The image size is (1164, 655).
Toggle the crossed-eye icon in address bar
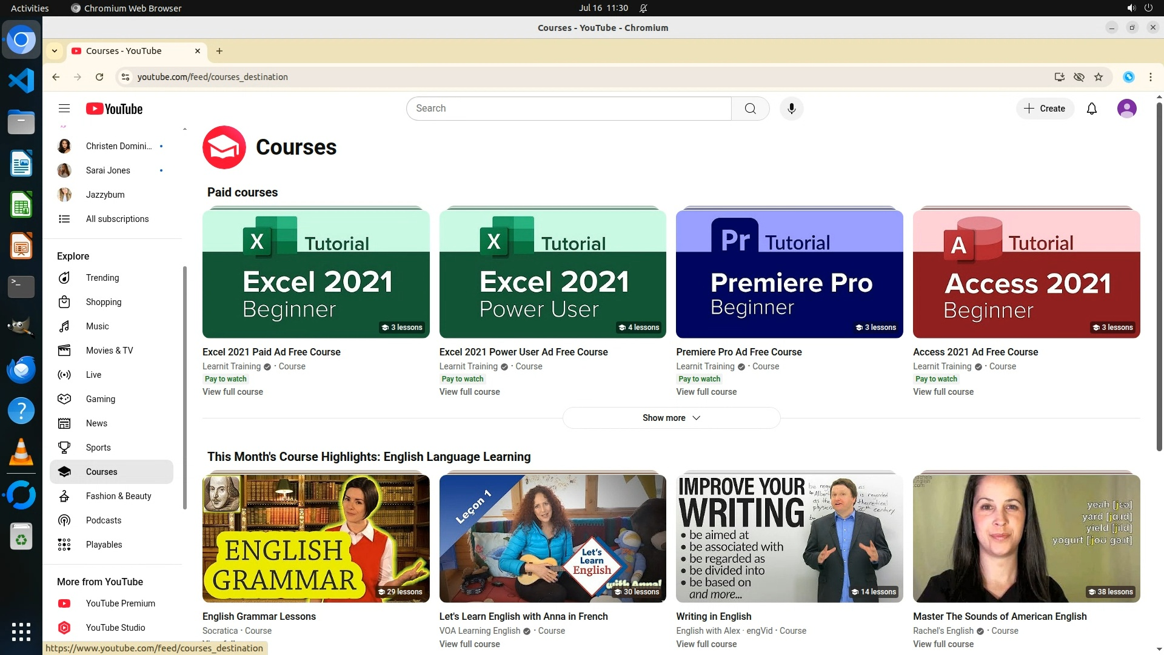[1079, 77]
